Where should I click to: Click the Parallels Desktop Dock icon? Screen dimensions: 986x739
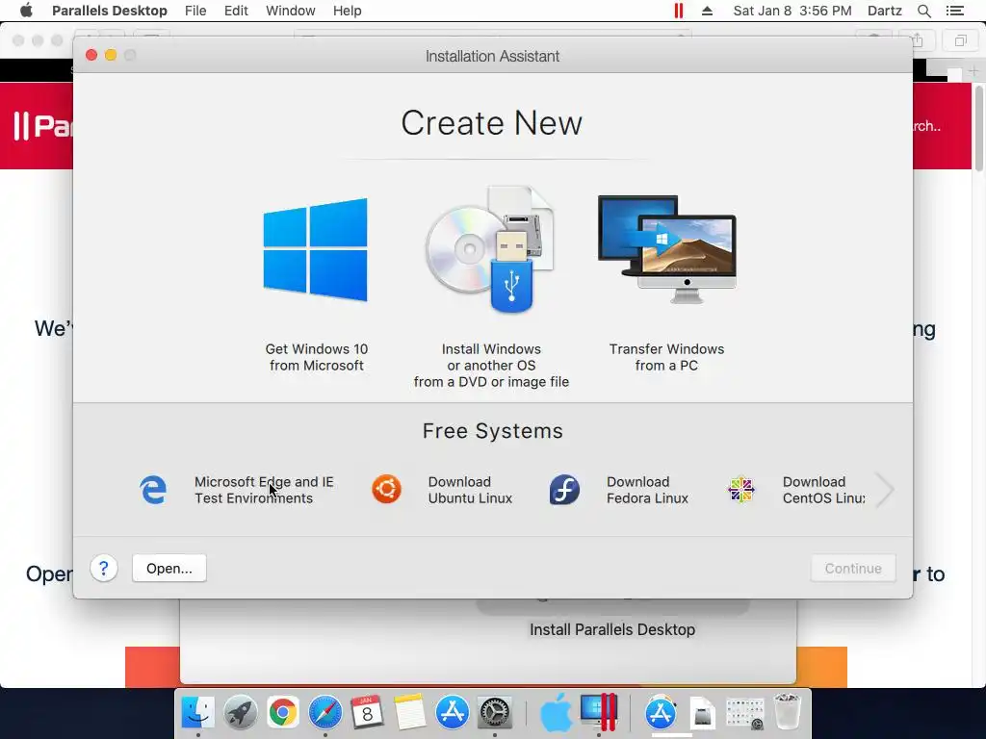click(x=599, y=713)
